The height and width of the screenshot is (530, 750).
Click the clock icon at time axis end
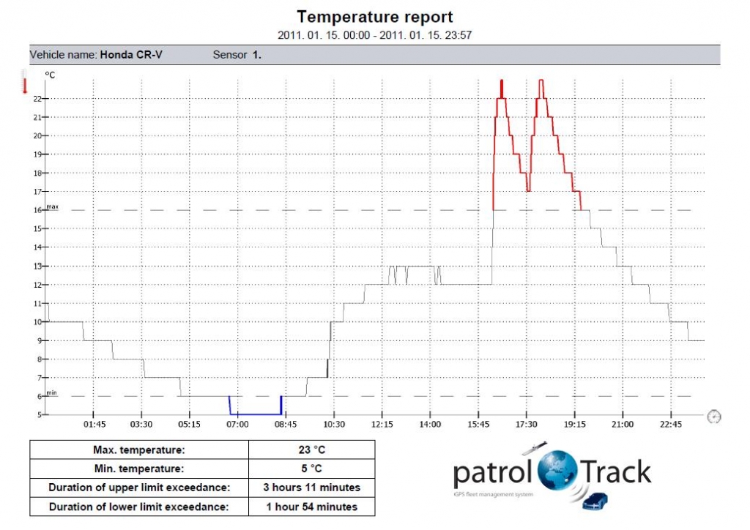(x=714, y=416)
